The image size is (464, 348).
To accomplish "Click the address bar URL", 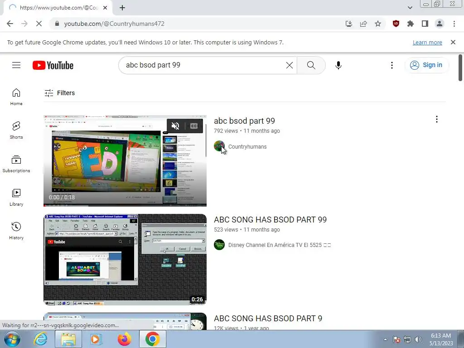I will tap(114, 24).
